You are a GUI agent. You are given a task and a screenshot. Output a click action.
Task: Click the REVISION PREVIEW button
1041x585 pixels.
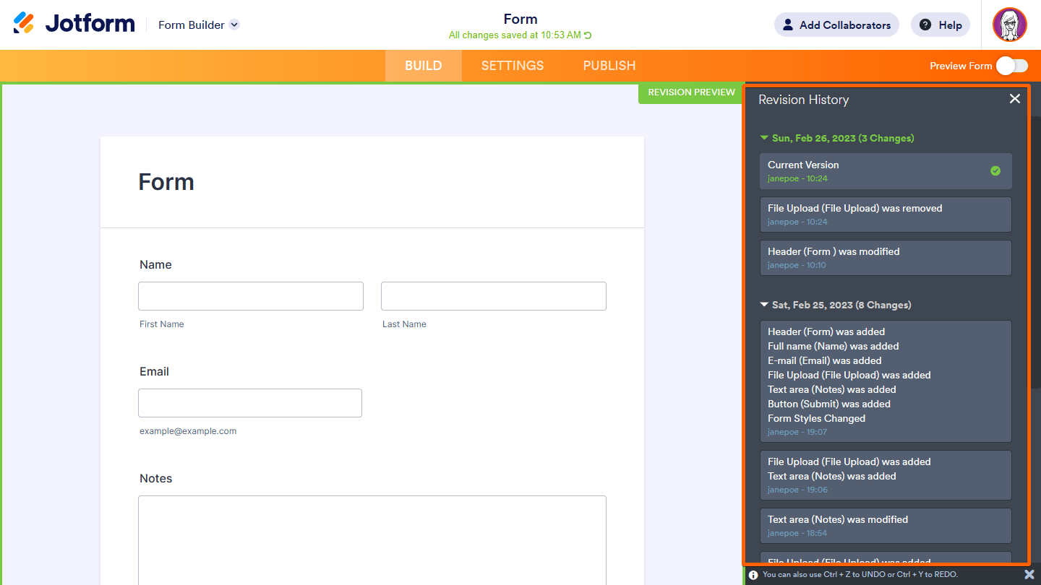[690, 92]
